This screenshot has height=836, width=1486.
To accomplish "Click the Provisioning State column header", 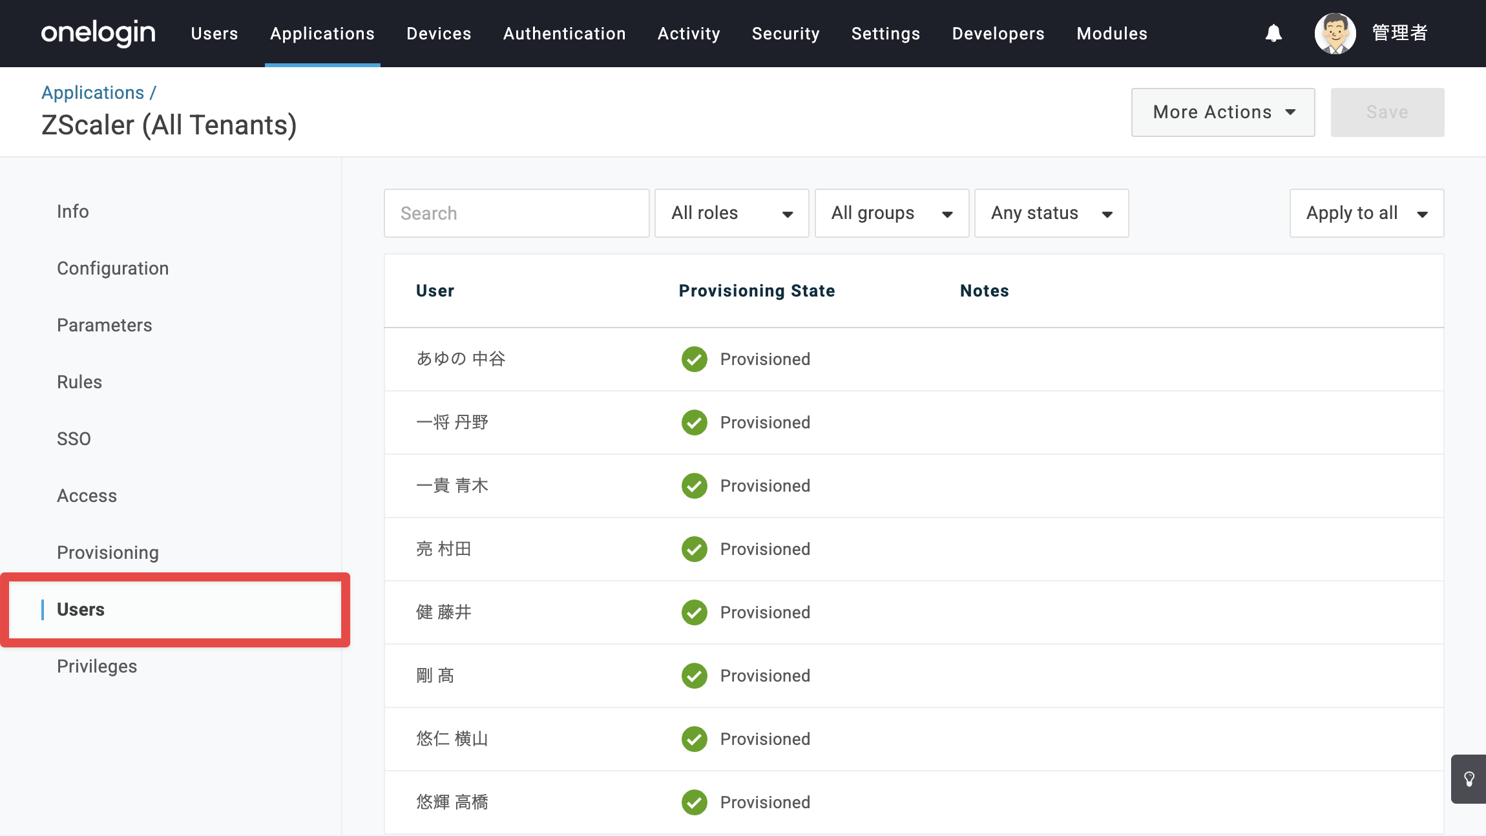I will [x=757, y=291].
